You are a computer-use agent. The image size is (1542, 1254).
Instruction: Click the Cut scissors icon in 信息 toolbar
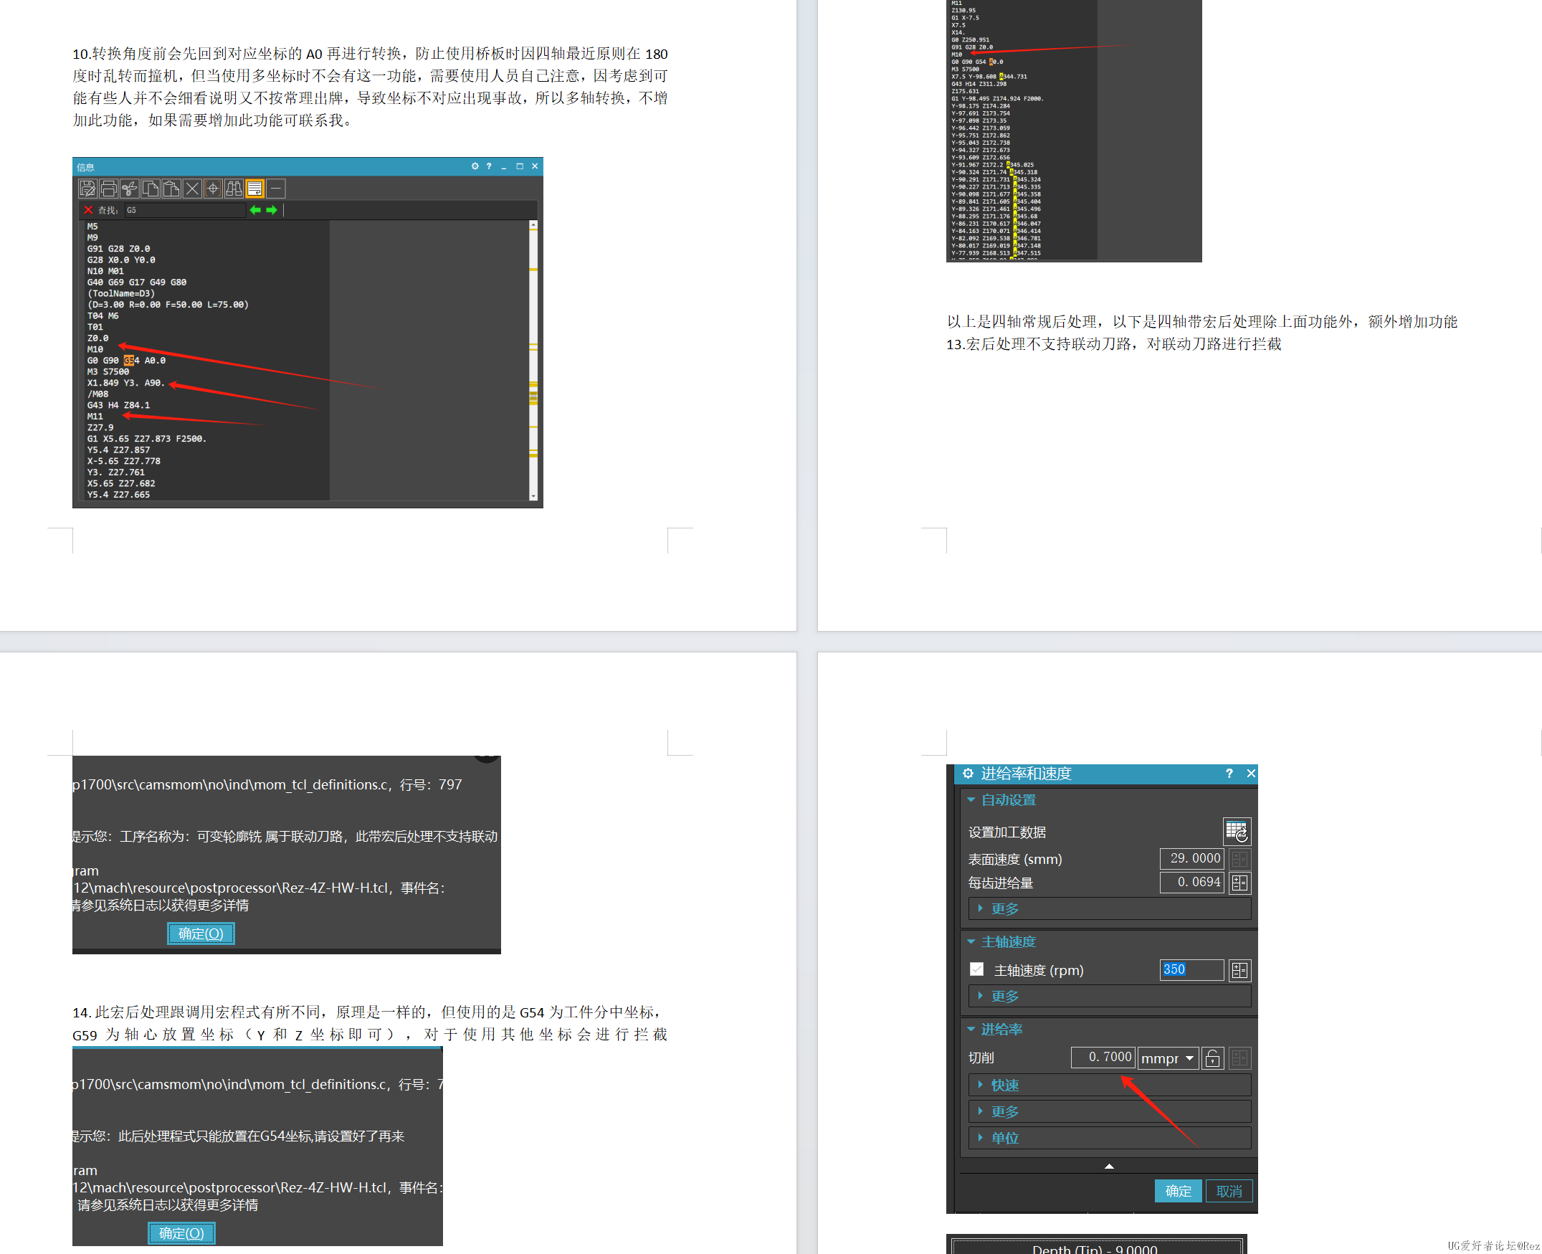[129, 189]
